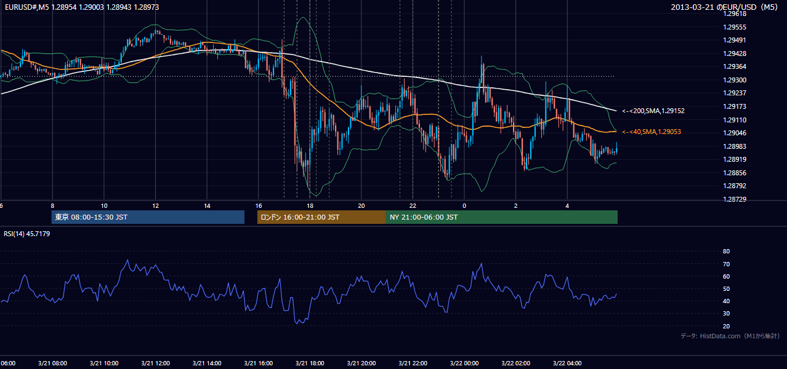Image resolution: width=787 pixels, height=369 pixels.
Task: Click hour tick 12 under the price chart
Action: pyautogui.click(x=155, y=205)
